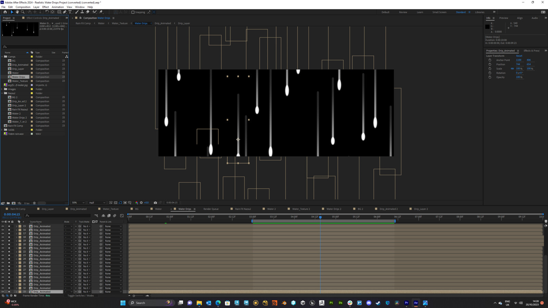Switch to the Learn workspace
The width and height of the screenshot is (548, 308).
(420, 12)
